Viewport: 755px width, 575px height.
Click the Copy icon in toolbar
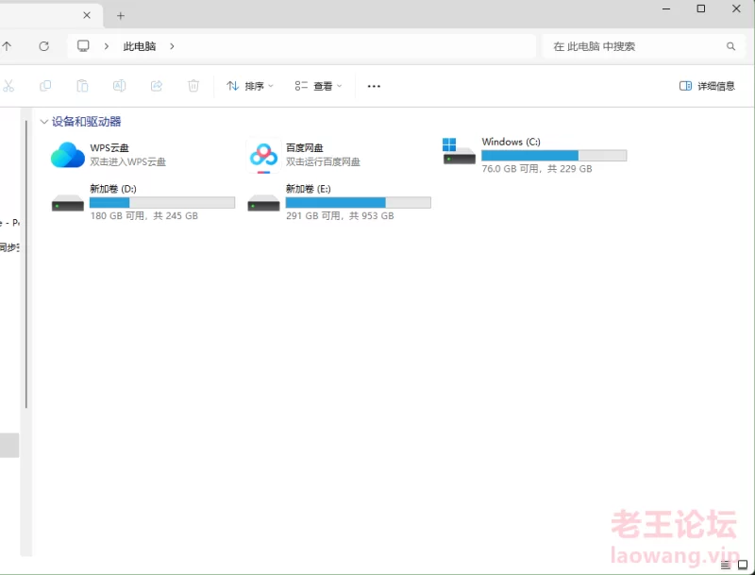[x=45, y=86]
